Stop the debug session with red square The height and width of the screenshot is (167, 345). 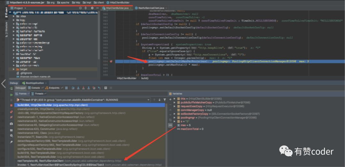point(11,106)
